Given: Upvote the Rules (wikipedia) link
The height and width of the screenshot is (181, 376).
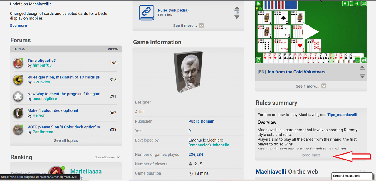Looking at the screenshot, I should [237, 9].
